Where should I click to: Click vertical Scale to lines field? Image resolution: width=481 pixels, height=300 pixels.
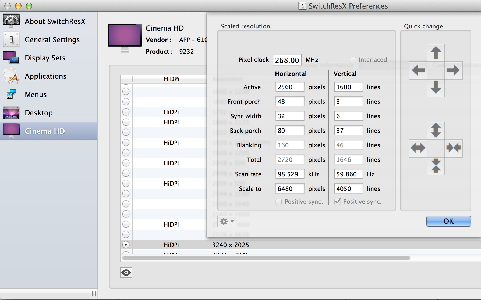point(348,188)
